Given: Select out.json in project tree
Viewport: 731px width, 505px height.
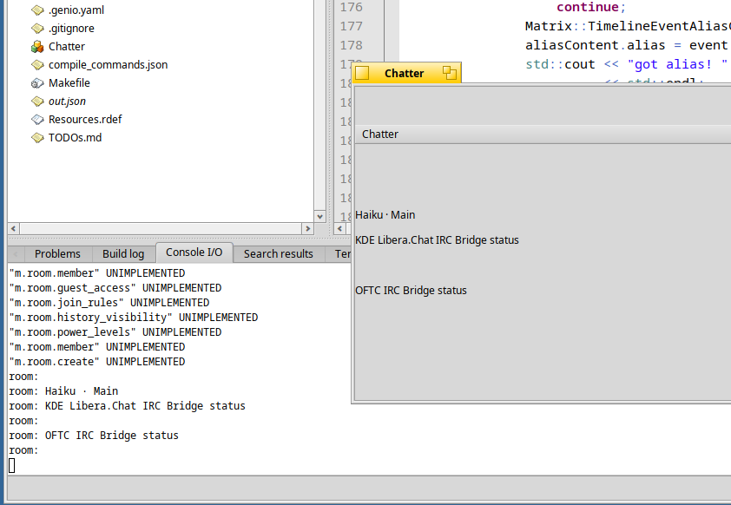Looking at the screenshot, I should [67, 102].
